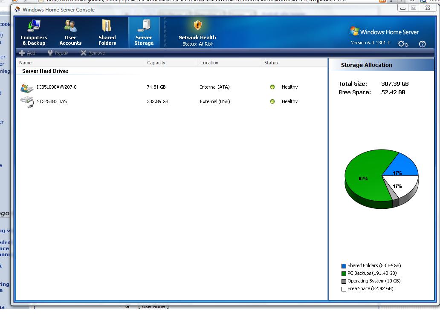Sort by Capacity column header
Screen dimensions: 440x317
[x=171, y=63]
